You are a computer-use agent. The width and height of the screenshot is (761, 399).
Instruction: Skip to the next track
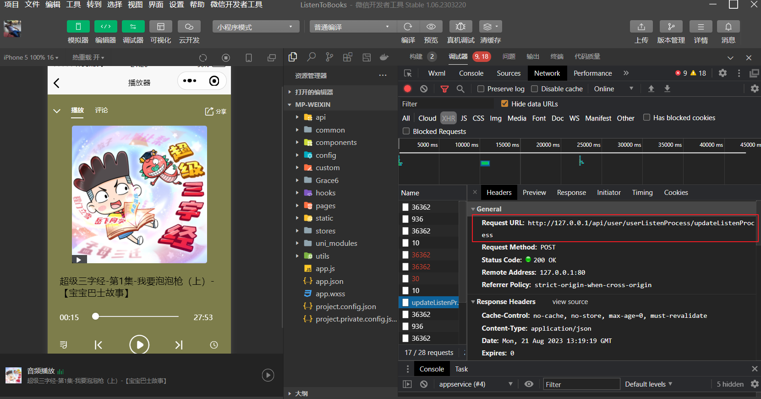click(179, 345)
